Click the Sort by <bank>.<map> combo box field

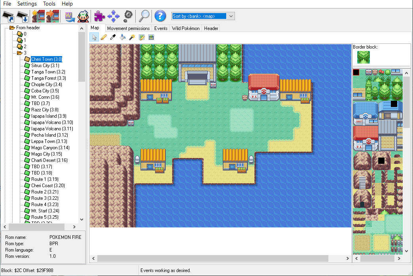tap(203, 16)
